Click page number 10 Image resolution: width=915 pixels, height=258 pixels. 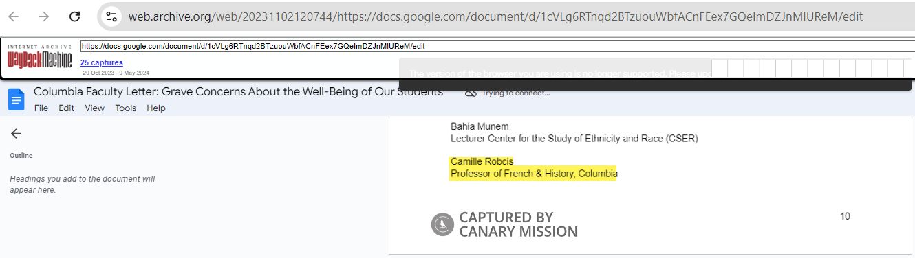tap(845, 216)
